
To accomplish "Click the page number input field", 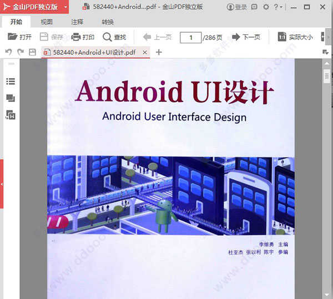I will point(190,38).
